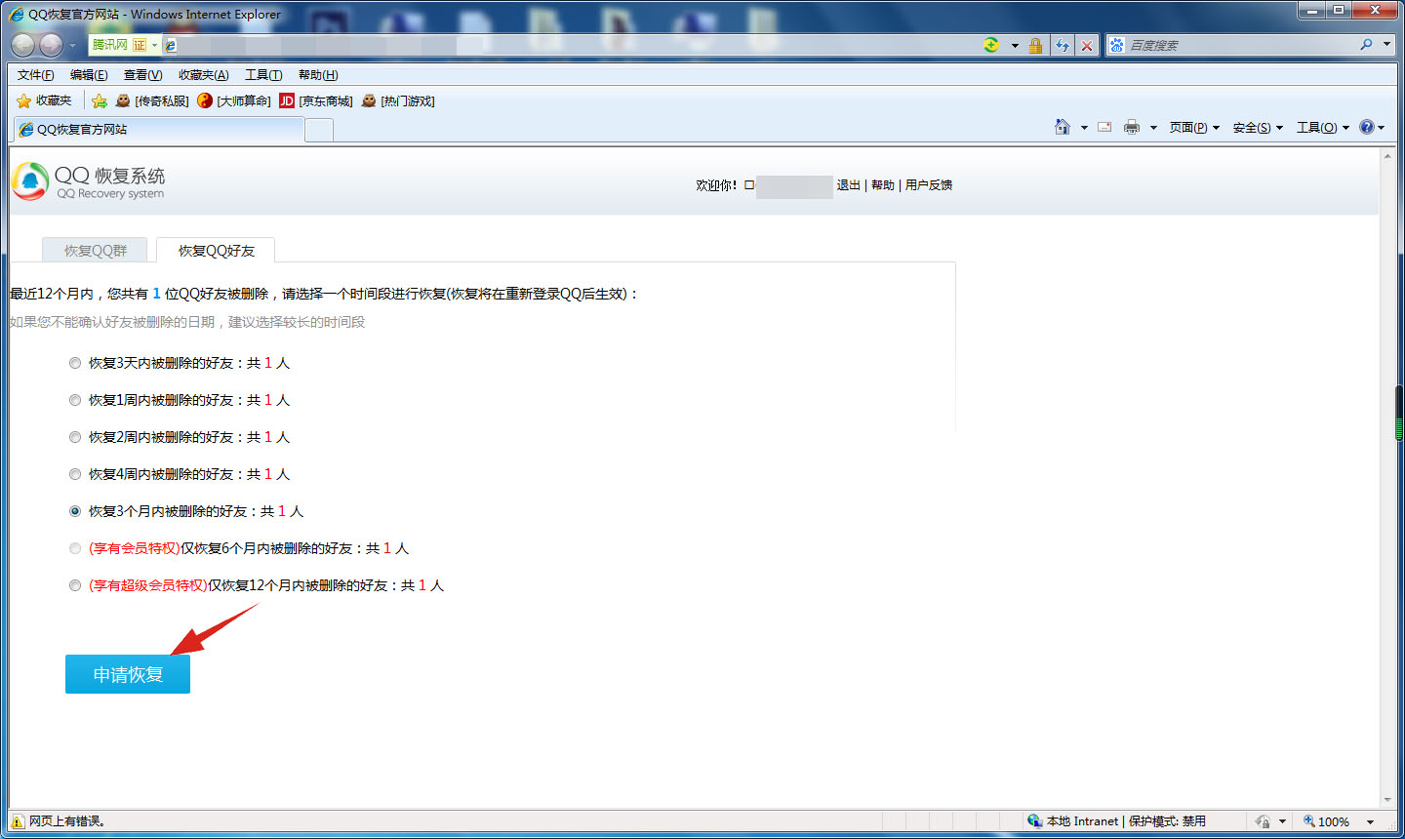Viewport: 1405px width, 839px height.
Task: Select the QQ恢复官方网站 browser tab
Action: click(x=158, y=129)
